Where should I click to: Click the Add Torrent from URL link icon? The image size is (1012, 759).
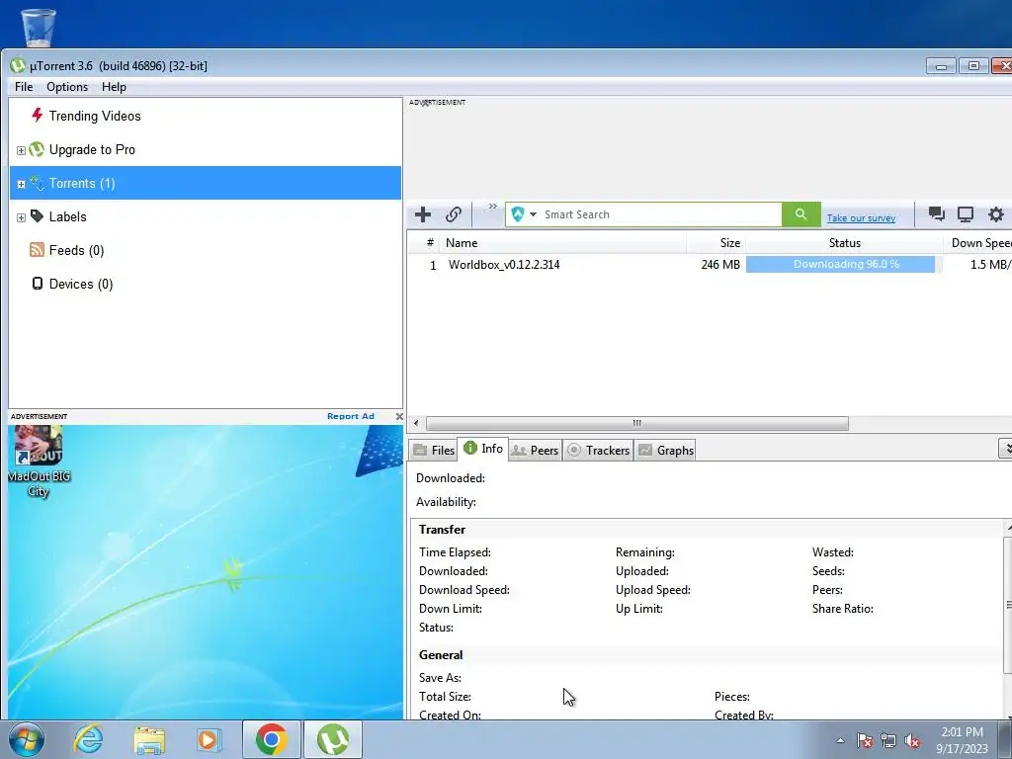click(x=454, y=214)
